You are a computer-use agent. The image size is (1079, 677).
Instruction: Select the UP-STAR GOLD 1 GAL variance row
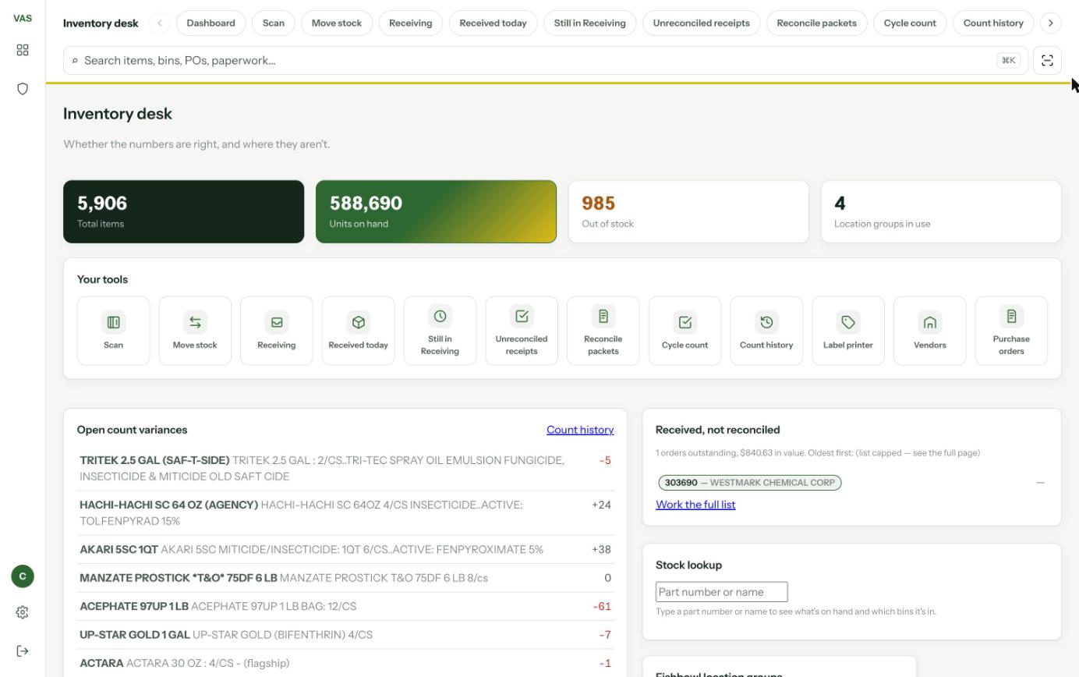point(346,635)
